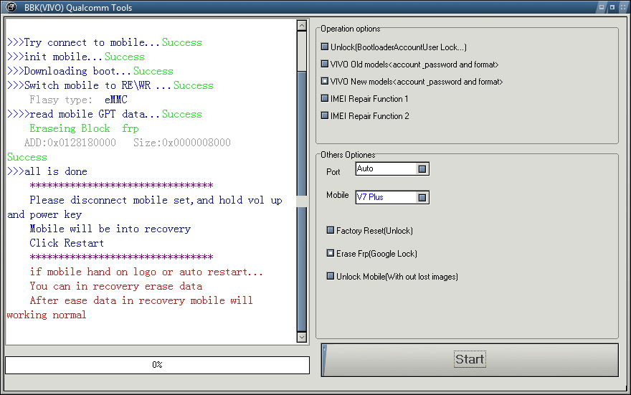The width and height of the screenshot is (631, 395).
Task: Click "read mobile GPT data...Success" line
Action: click(105, 114)
